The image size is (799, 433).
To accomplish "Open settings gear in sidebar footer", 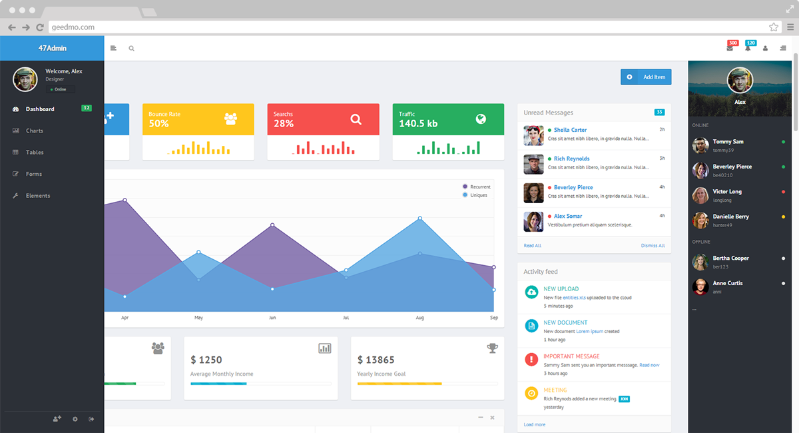I will pyautogui.click(x=75, y=418).
